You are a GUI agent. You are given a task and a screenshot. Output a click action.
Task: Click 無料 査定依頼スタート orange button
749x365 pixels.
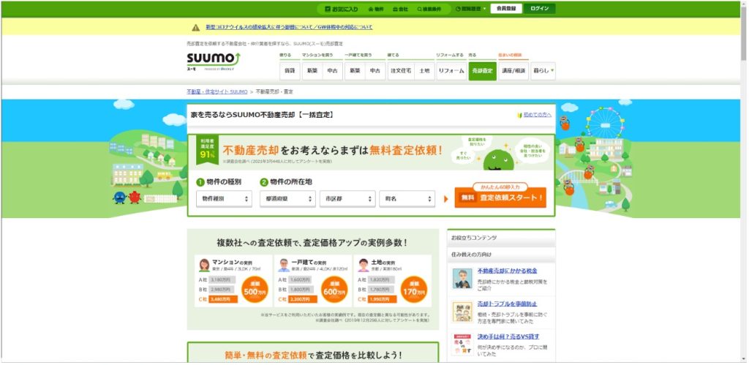pos(500,197)
